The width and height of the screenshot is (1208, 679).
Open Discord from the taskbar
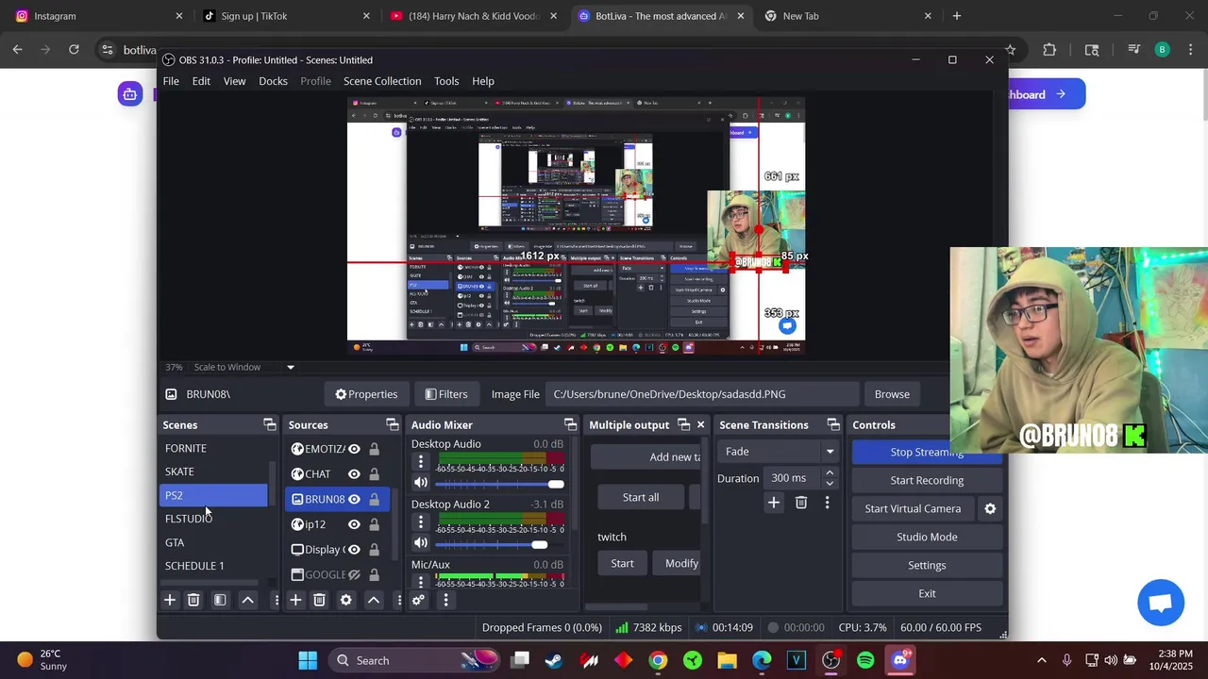pyautogui.click(x=900, y=660)
